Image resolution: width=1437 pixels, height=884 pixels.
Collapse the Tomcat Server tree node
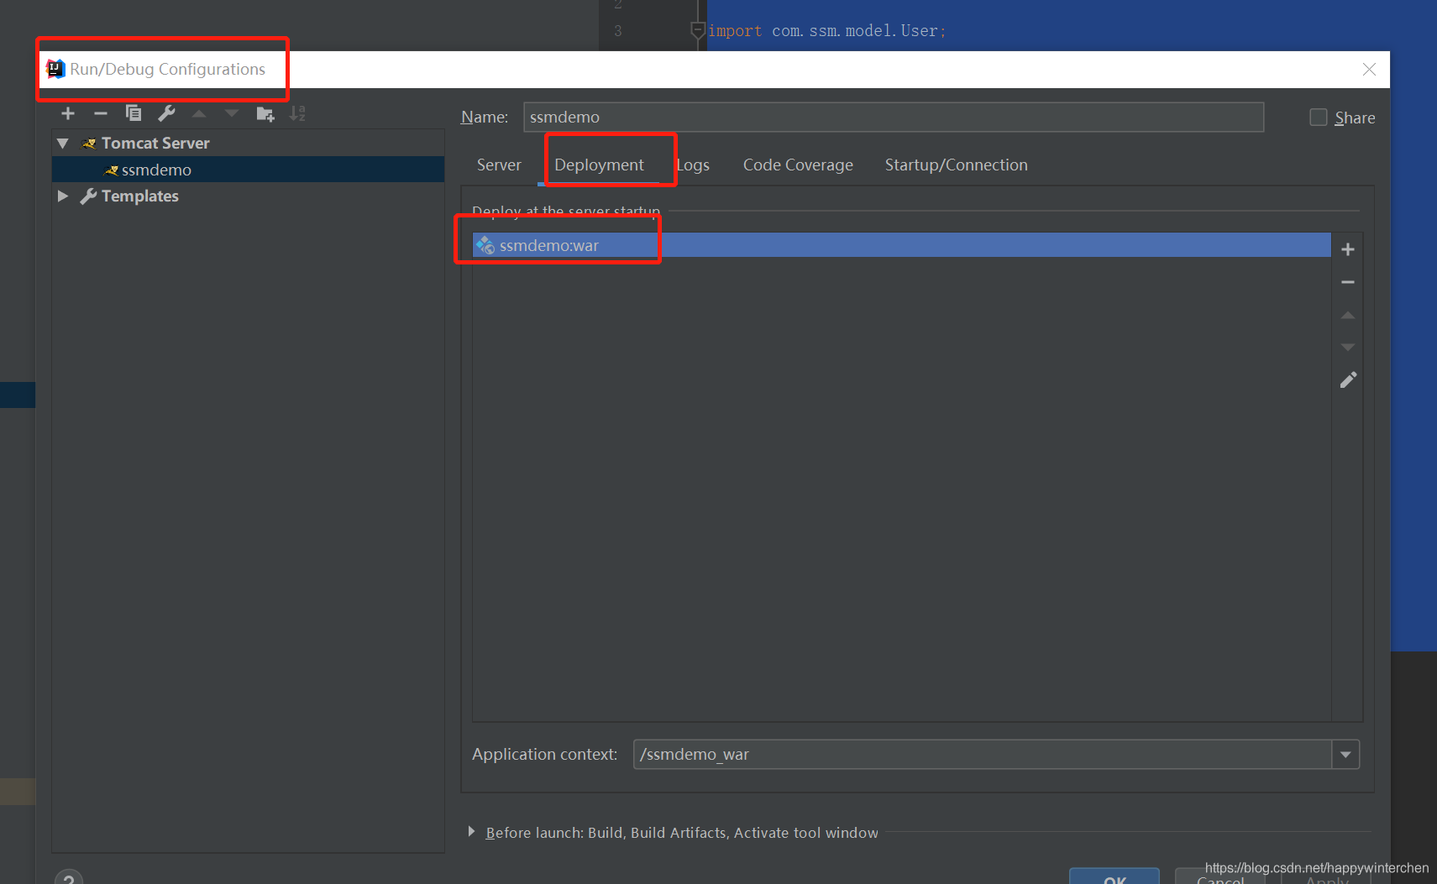(63, 144)
